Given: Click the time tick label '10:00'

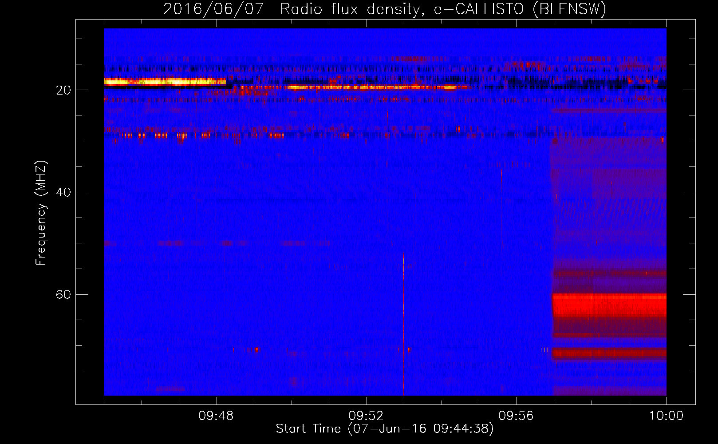Looking at the screenshot, I should 666,416.
